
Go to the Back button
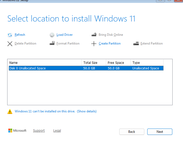pos(132,132)
